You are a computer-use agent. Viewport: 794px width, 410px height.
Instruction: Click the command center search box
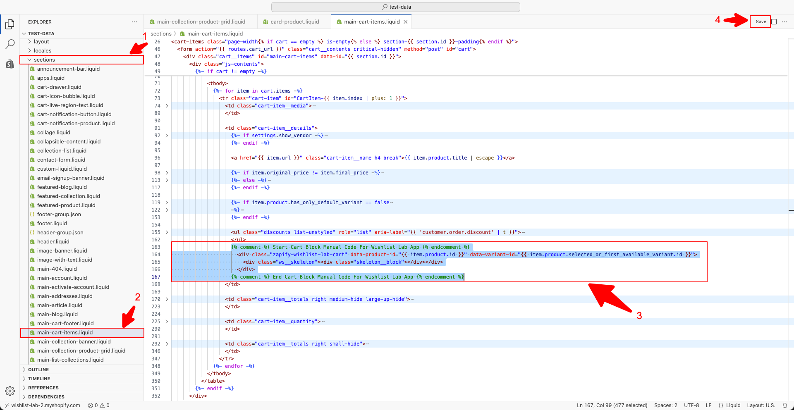396,7
